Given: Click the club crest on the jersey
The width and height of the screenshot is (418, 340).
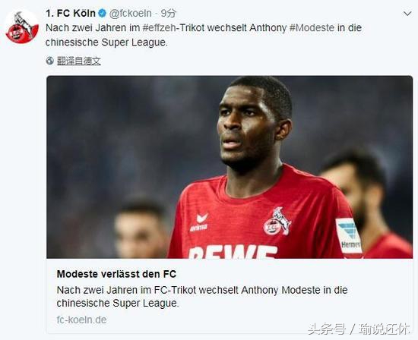Looking at the screenshot, I should [x=277, y=222].
